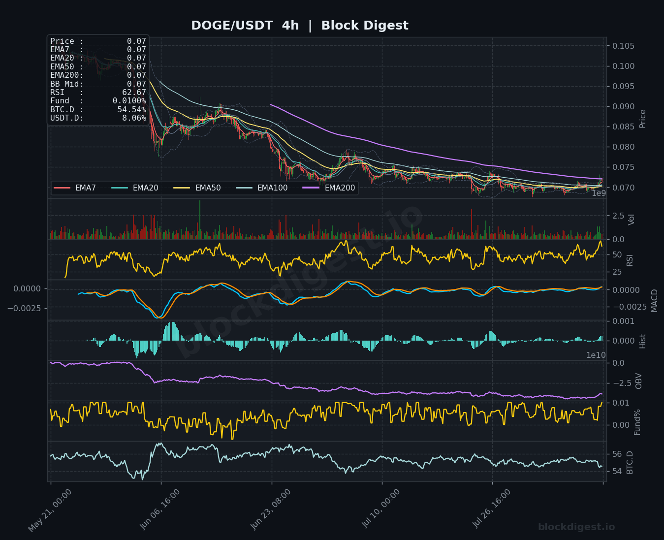Viewport: 664px width, 540px height.
Task: Click the Fund% axis label
Action: tap(637, 422)
